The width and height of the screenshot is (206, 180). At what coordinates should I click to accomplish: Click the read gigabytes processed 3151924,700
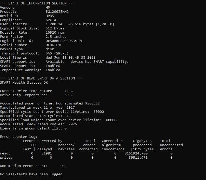click(136, 153)
